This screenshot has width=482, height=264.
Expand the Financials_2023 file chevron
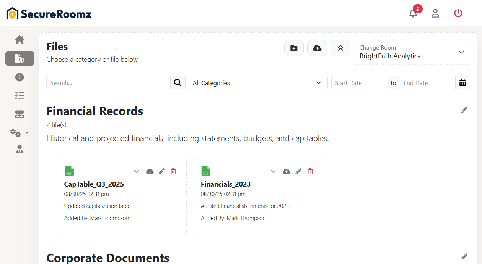click(x=273, y=171)
